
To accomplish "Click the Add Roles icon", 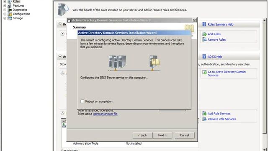I will [x=204, y=34].
